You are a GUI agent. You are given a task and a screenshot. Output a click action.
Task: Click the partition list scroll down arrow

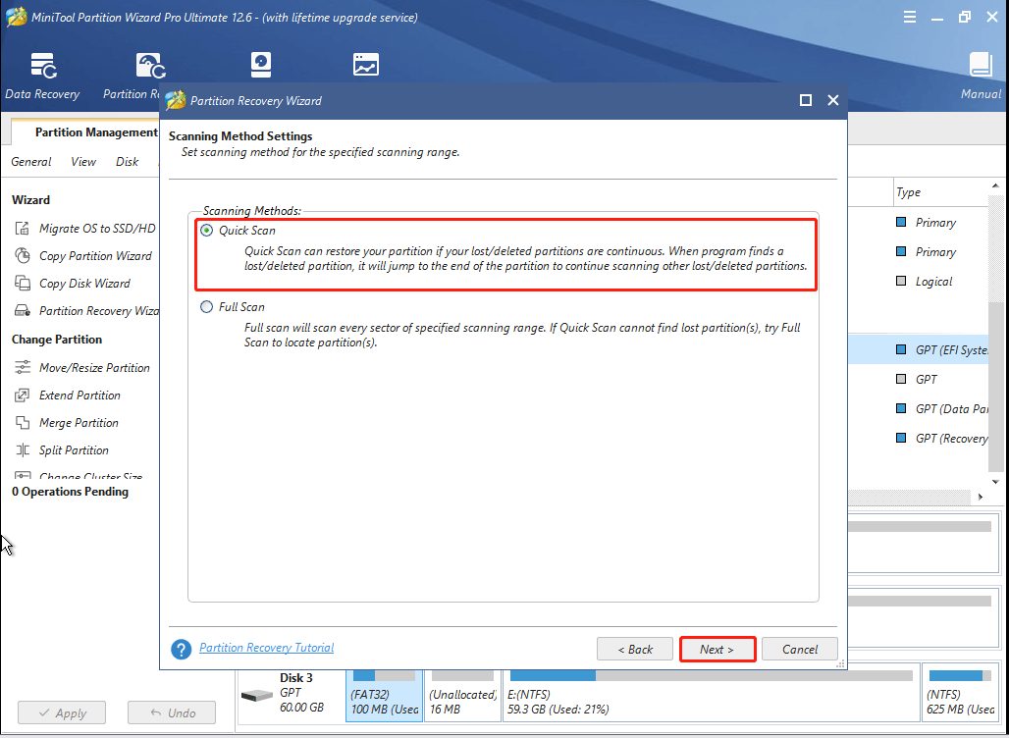point(995,482)
